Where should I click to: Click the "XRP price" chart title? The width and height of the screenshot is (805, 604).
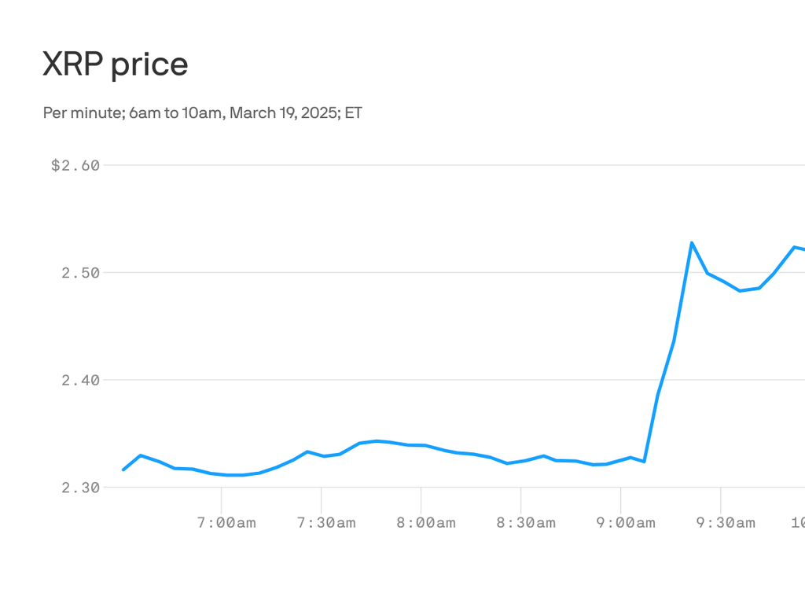coord(115,64)
